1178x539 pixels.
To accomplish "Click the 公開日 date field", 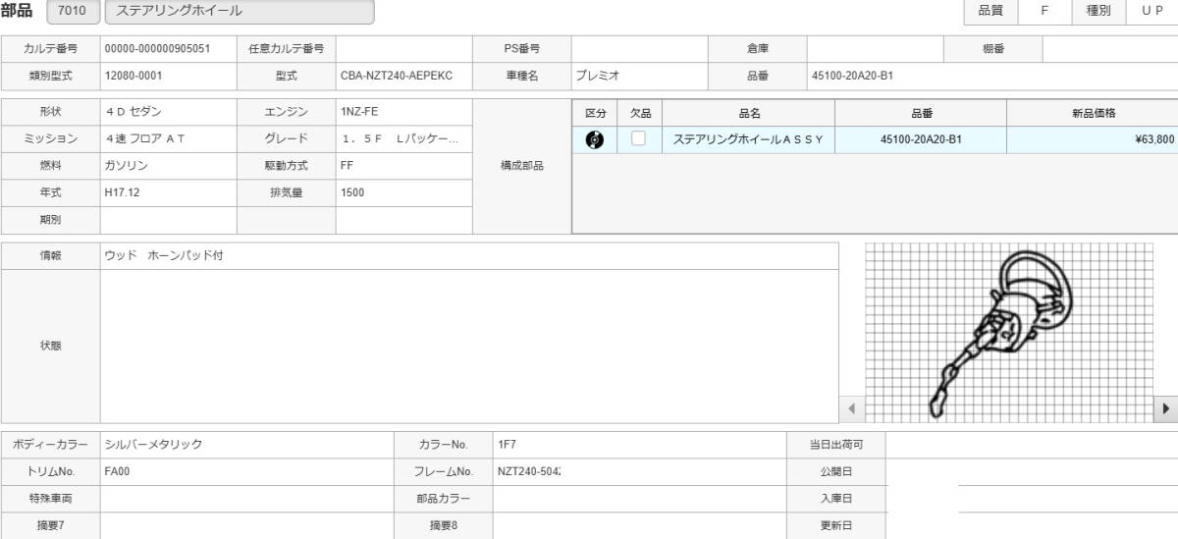I will pos(1032,471).
